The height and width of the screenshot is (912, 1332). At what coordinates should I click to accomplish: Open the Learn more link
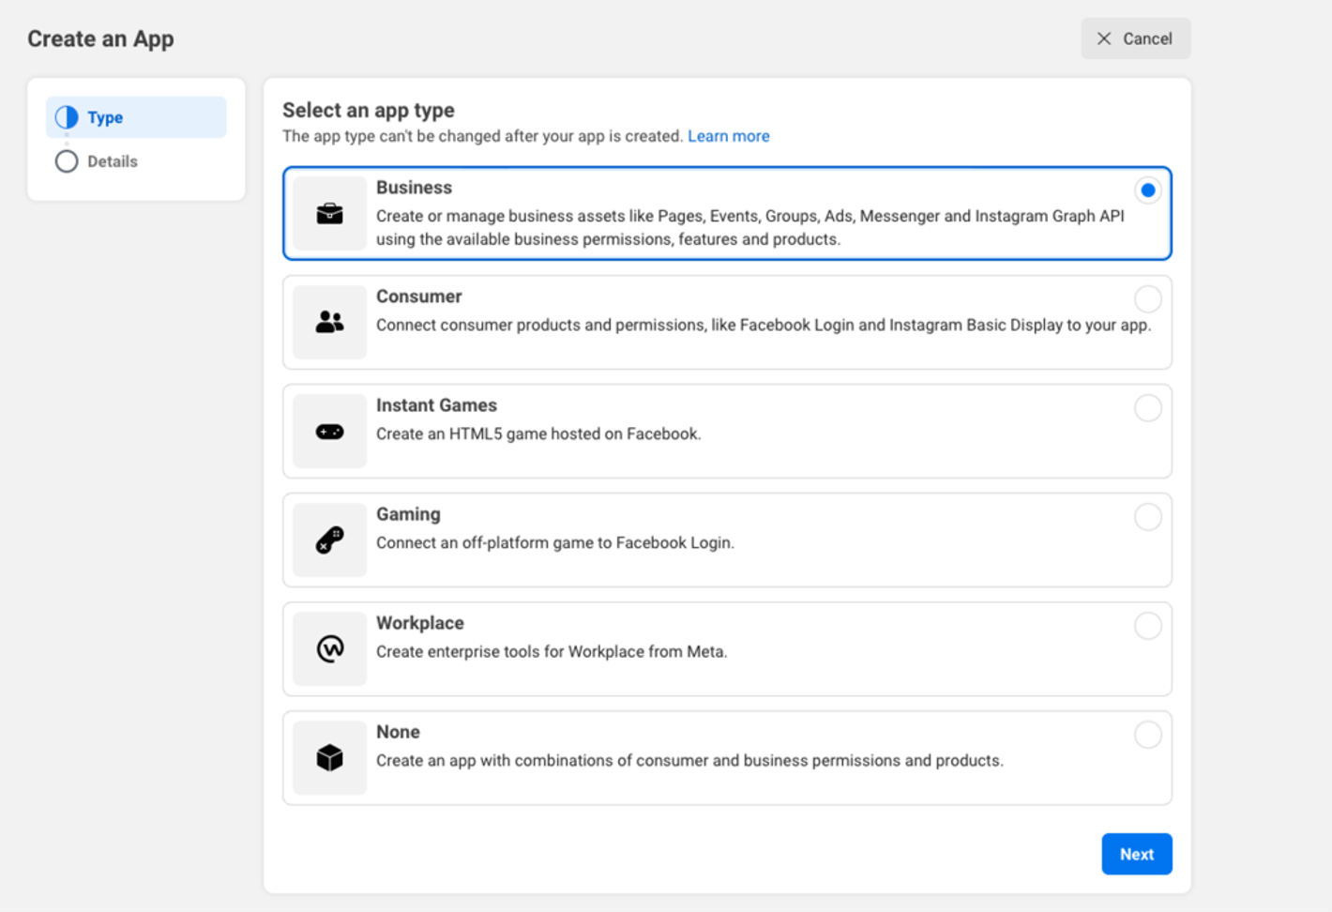729,136
